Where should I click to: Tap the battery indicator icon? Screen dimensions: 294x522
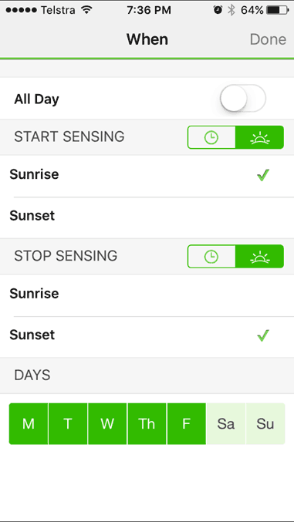pyautogui.click(x=277, y=10)
